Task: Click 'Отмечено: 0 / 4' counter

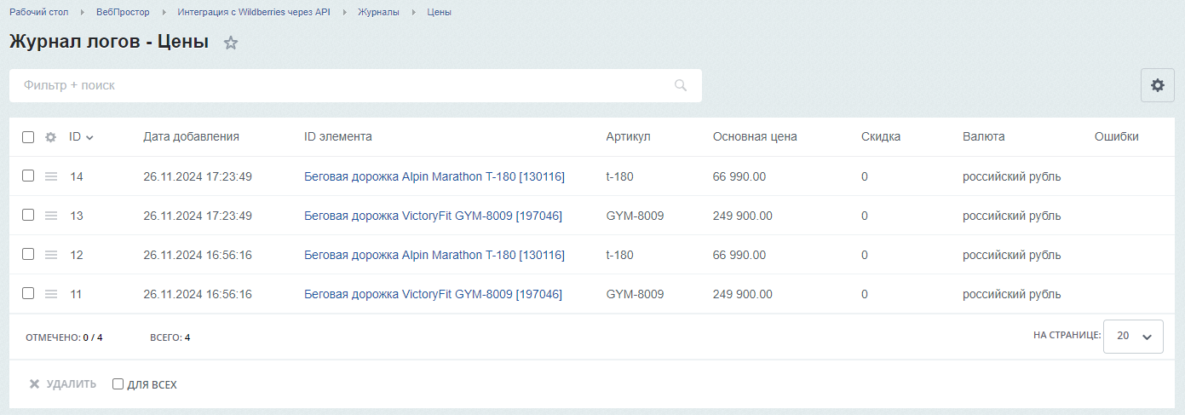Action: point(64,337)
